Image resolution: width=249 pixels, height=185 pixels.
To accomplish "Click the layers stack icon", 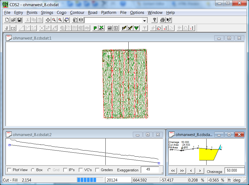I will (81, 20).
